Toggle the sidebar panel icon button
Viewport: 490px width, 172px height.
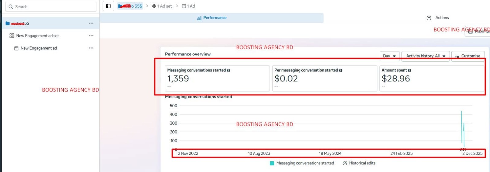pyautogui.click(x=108, y=6)
